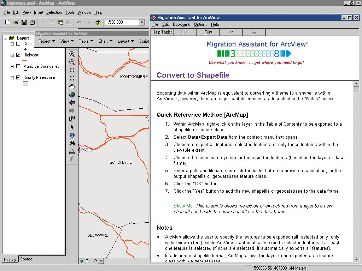Open the Bookmark menu in help window
The image size is (362, 271).
click(x=181, y=24)
